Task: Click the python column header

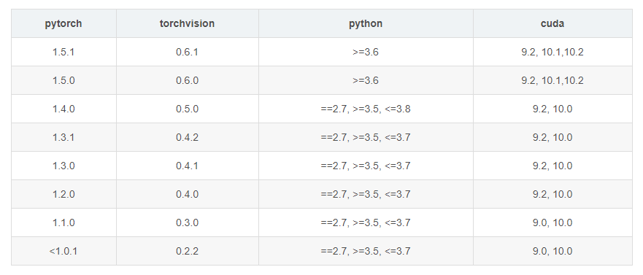Action: pos(366,23)
